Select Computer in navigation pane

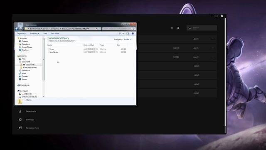tap(24, 91)
